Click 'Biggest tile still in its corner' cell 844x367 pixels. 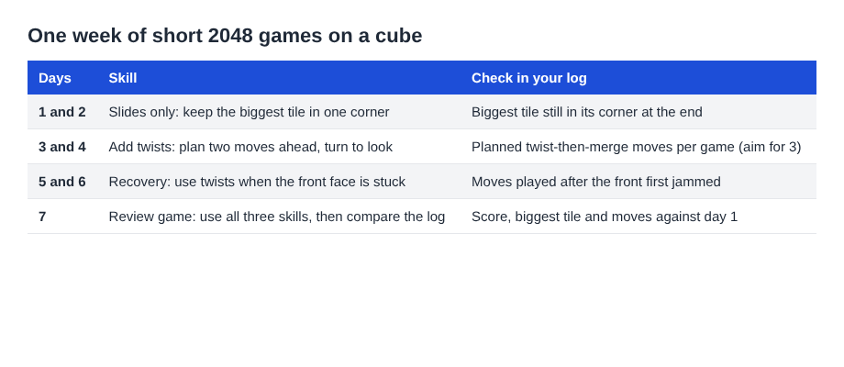pyautogui.click(x=587, y=112)
